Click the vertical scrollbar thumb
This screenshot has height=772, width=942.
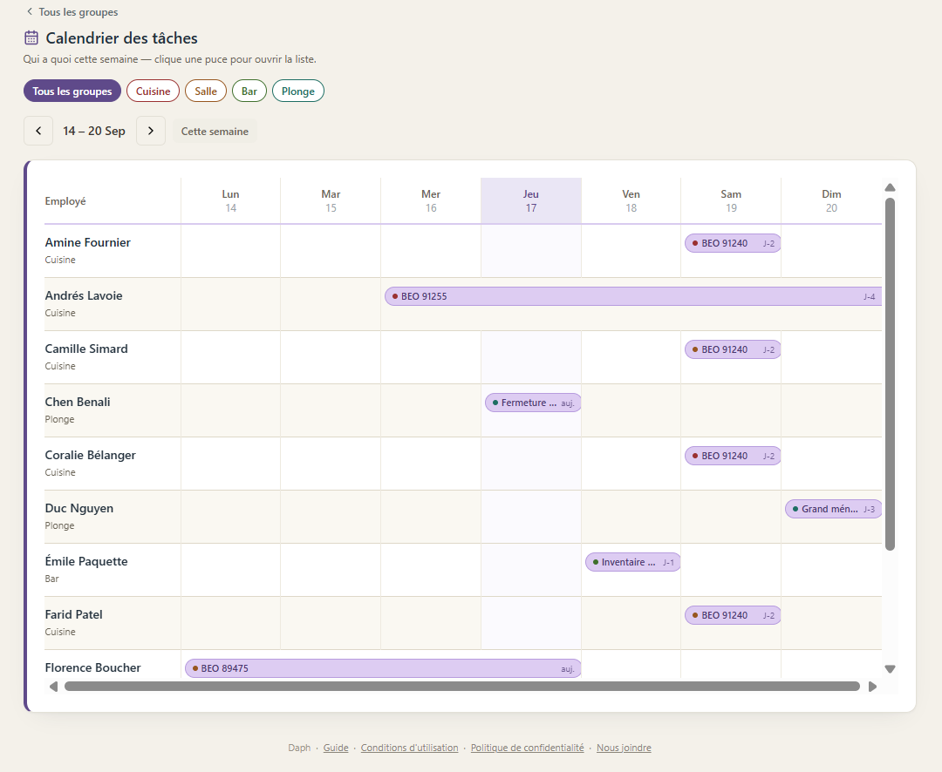(x=891, y=374)
